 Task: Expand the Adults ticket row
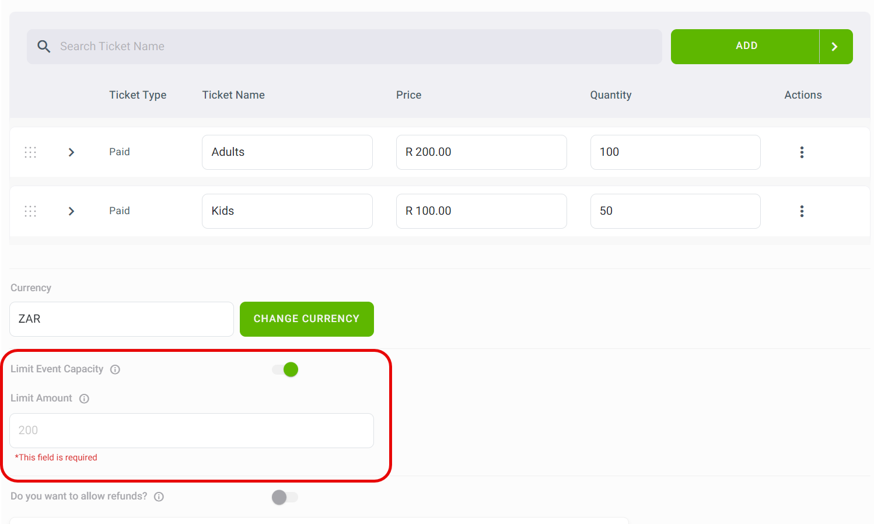coord(71,152)
